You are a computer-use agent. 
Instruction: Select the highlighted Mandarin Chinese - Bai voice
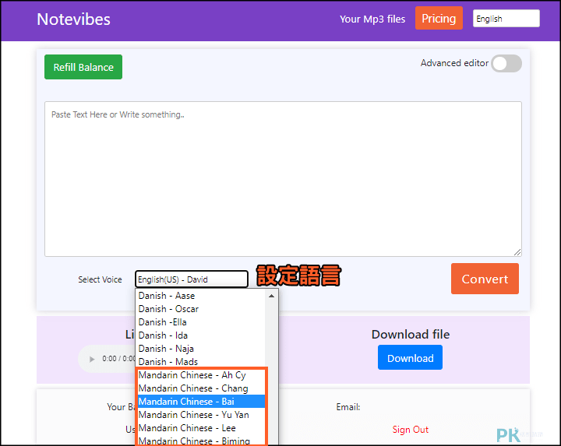pos(201,402)
